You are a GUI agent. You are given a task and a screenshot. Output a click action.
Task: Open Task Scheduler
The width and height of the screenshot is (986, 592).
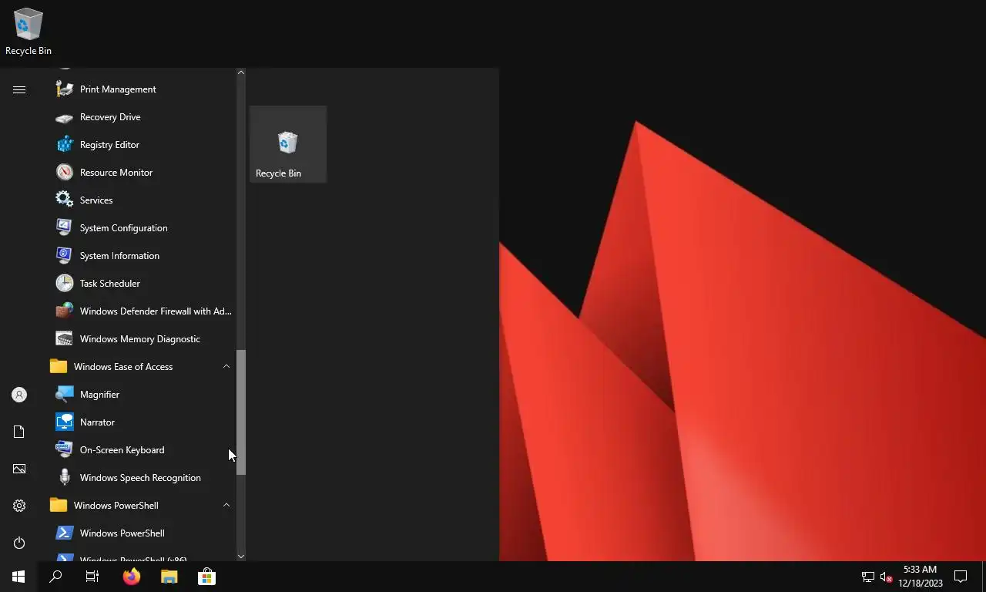click(x=143, y=284)
